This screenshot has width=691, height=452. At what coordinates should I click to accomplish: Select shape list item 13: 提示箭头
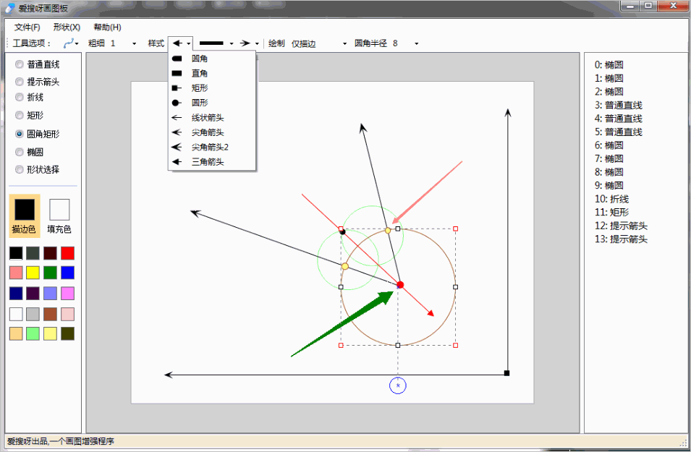click(621, 239)
